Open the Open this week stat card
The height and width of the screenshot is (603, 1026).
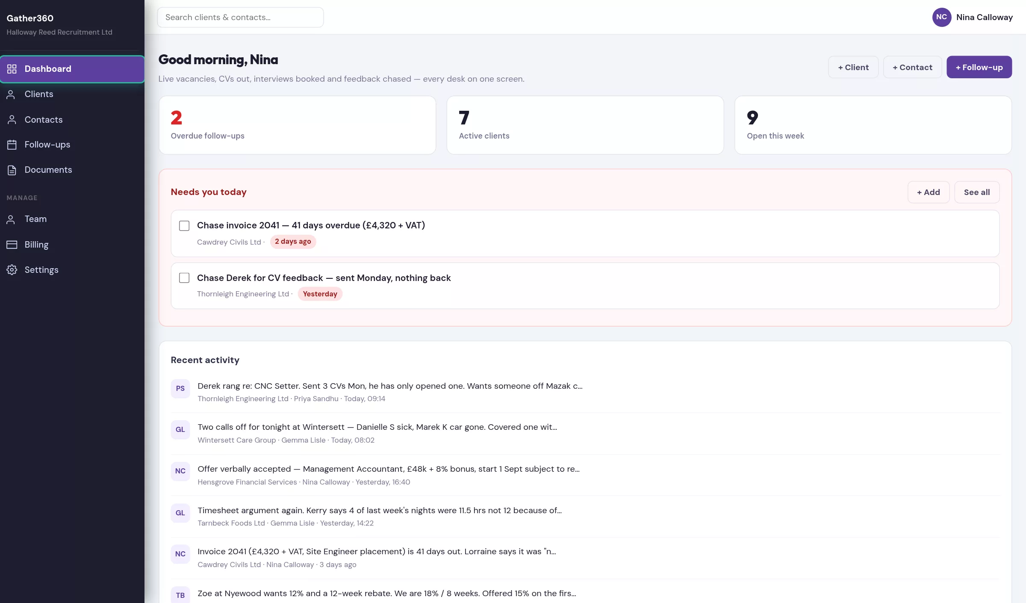(873, 125)
